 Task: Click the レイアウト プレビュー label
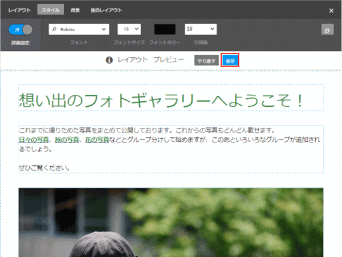tap(151, 60)
